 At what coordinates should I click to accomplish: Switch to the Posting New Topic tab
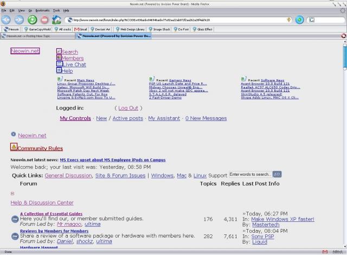38,36
